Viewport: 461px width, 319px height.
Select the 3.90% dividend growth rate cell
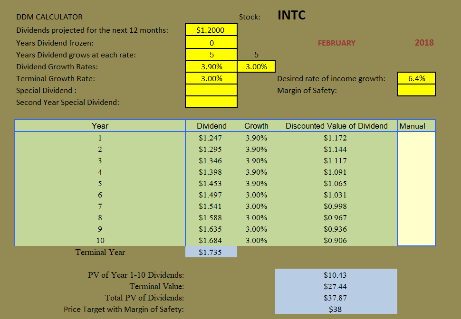[x=211, y=66]
